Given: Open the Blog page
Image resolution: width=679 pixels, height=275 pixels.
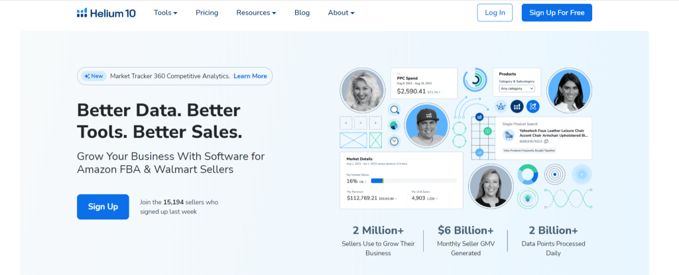Looking at the screenshot, I should point(302,13).
